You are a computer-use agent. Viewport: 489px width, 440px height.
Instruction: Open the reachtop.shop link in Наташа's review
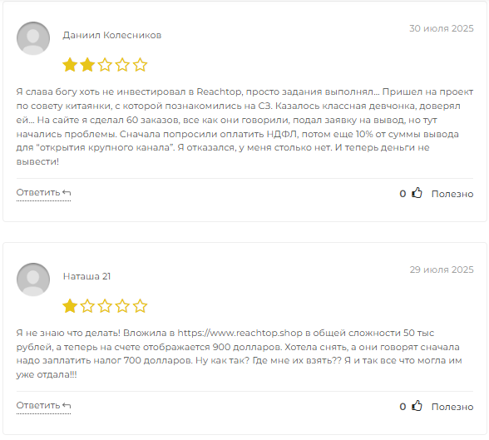(240, 333)
